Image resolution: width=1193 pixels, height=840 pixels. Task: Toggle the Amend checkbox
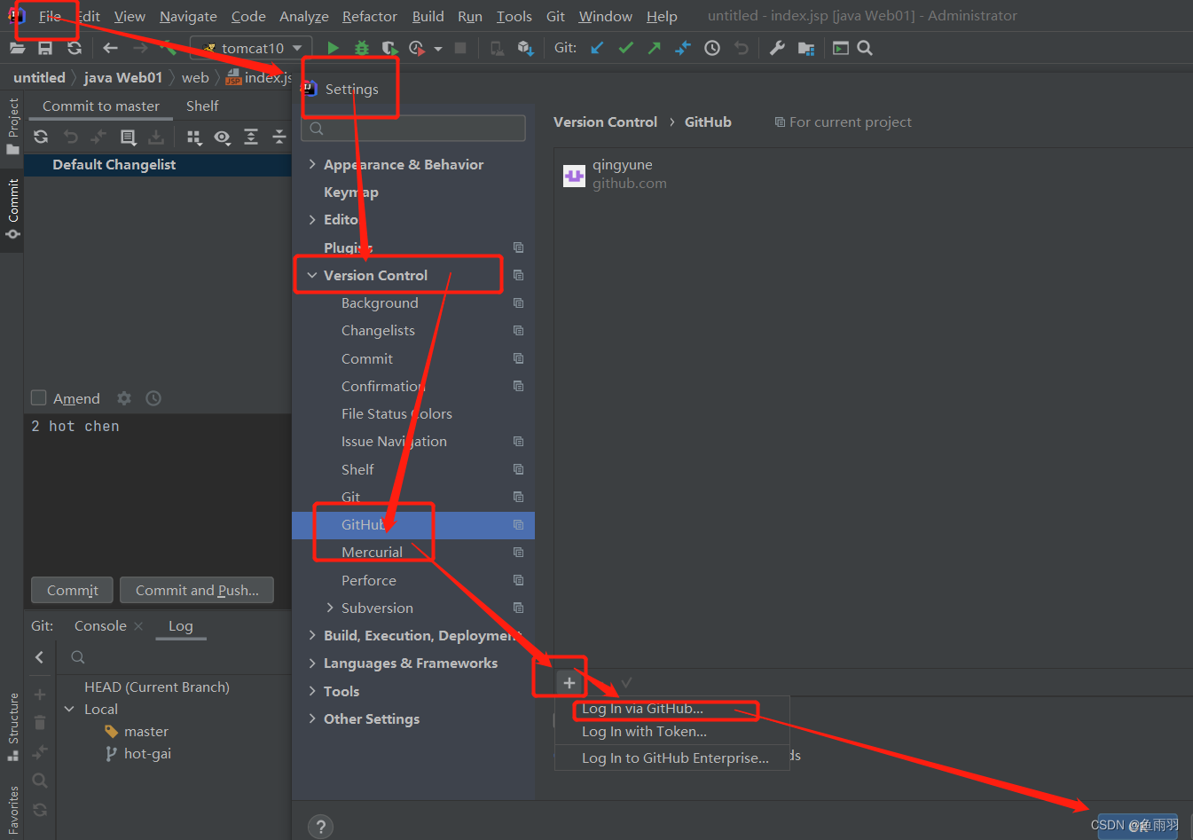pyautogui.click(x=39, y=397)
